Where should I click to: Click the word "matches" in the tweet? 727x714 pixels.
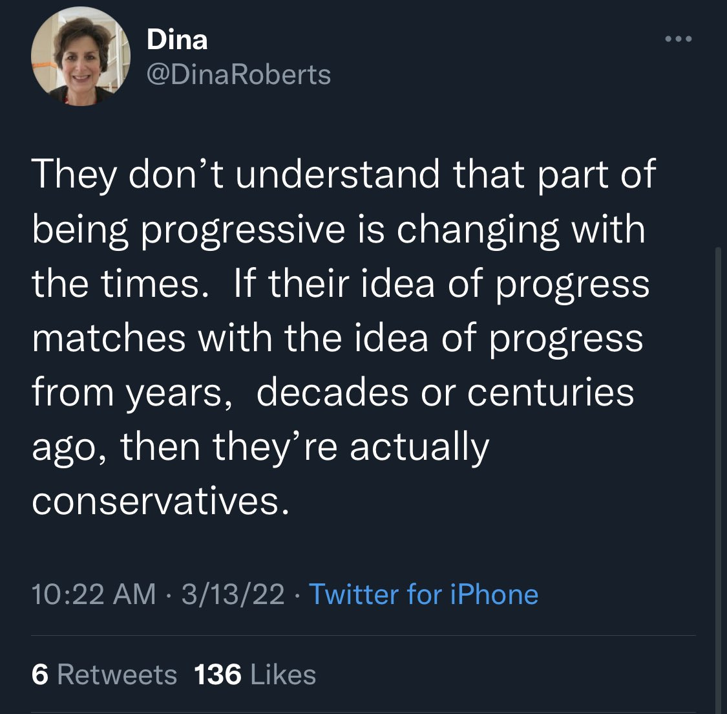(x=110, y=338)
